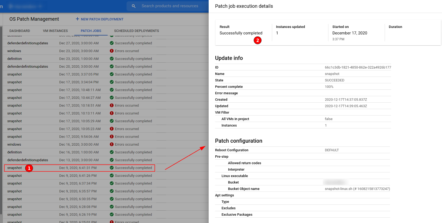Click the Created timestamp 2020-12-17T14:37:05.837Z
This screenshot has height=223, width=442.
(x=346, y=100)
